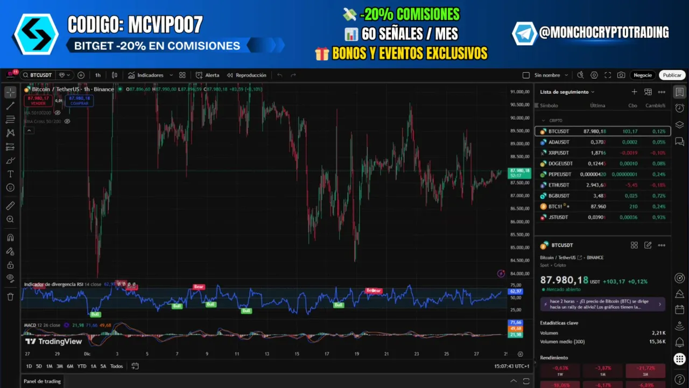Open the object tree layers panel
This screenshot has width=689, height=388.
[x=679, y=125]
